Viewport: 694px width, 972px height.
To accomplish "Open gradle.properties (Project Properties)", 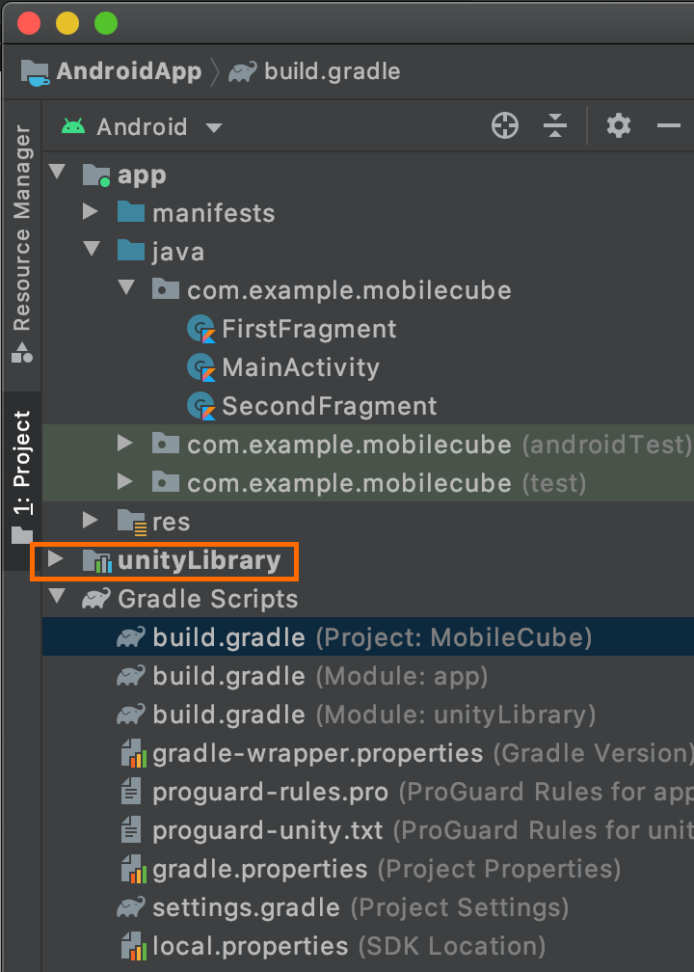I will click(368, 869).
